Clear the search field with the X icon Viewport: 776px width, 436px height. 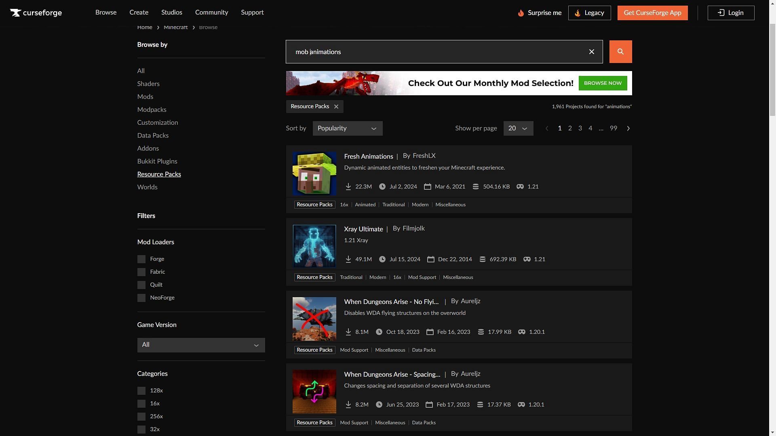591,52
